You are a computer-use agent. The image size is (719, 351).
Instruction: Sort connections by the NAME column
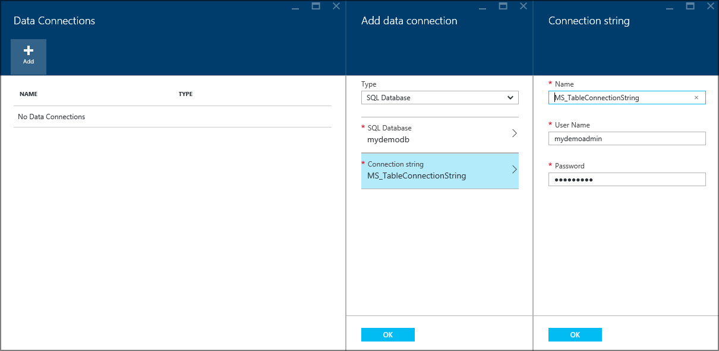point(29,94)
